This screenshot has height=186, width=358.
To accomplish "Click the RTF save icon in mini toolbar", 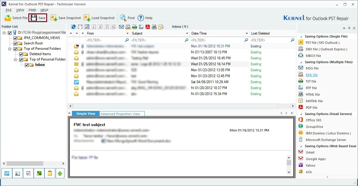I will (x=141, y=27).
